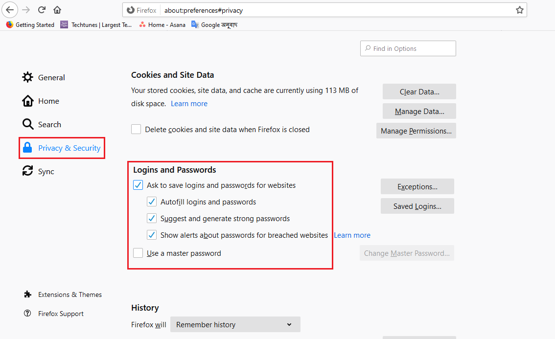
Task: Uncheck Autofill logins and passwords
Action: (x=152, y=202)
